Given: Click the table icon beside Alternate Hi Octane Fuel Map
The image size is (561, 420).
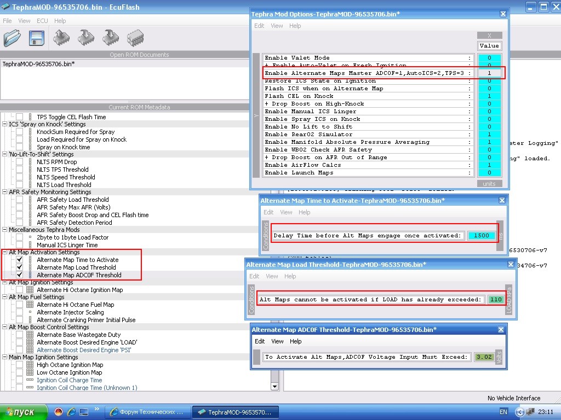Looking at the screenshot, I should tap(30, 305).
